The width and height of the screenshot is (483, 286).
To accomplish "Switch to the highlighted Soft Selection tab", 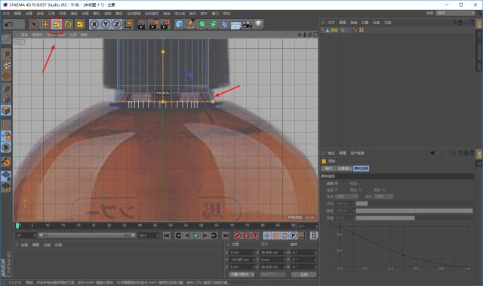I will (361, 168).
